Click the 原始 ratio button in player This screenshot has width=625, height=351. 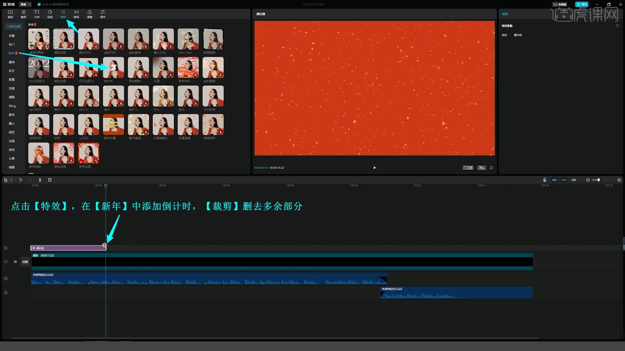(x=482, y=168)
